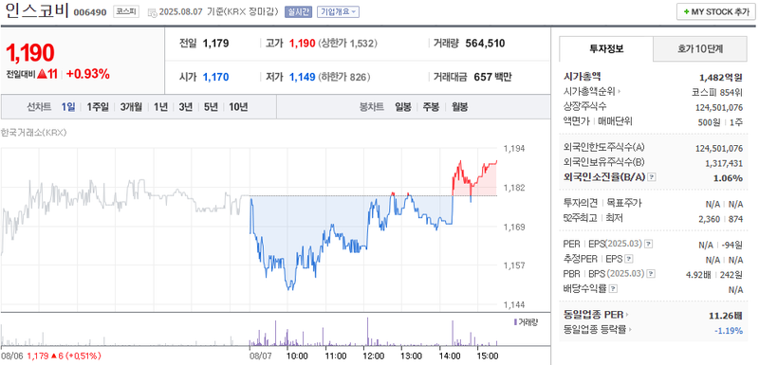
Task: Click the 14:00 time axis label
Action: tap(450, 356)
